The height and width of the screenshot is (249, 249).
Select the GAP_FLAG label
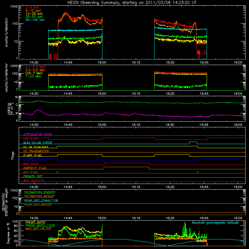[x=31, y=139]
